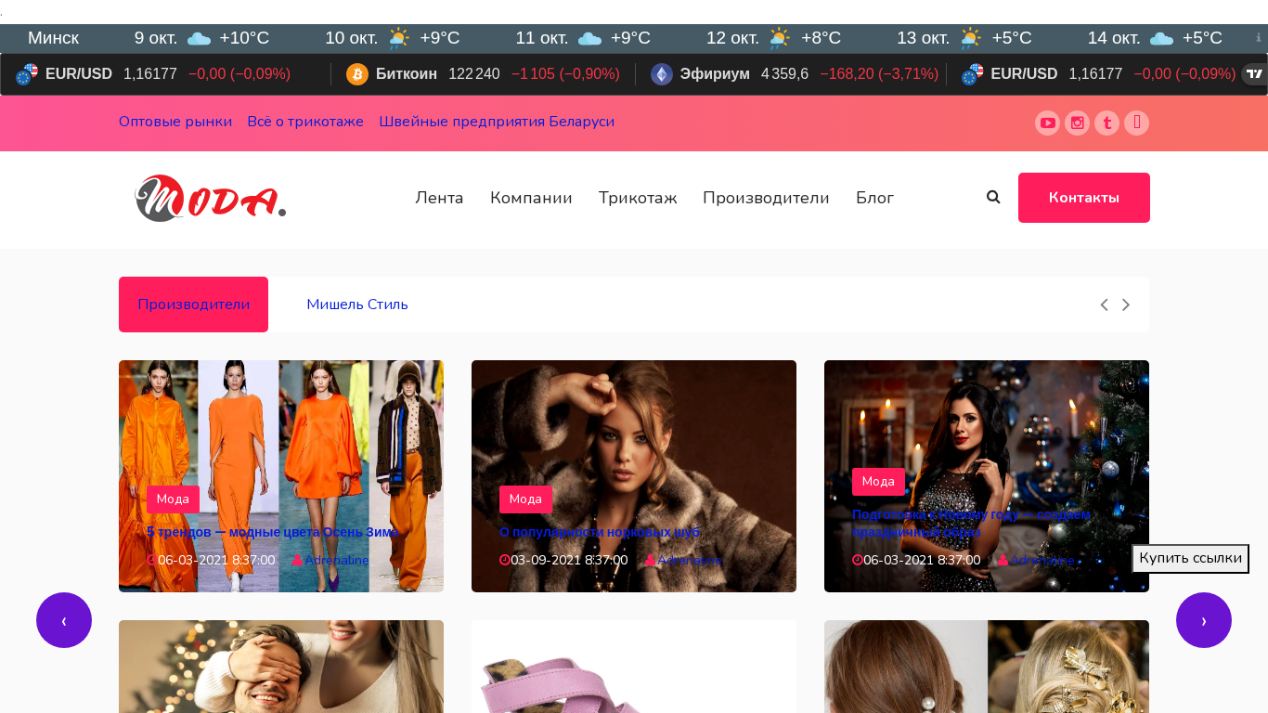Go to previous slide with purple arrow
Viewport: 1268px width, 713px height.
[64, 620]
